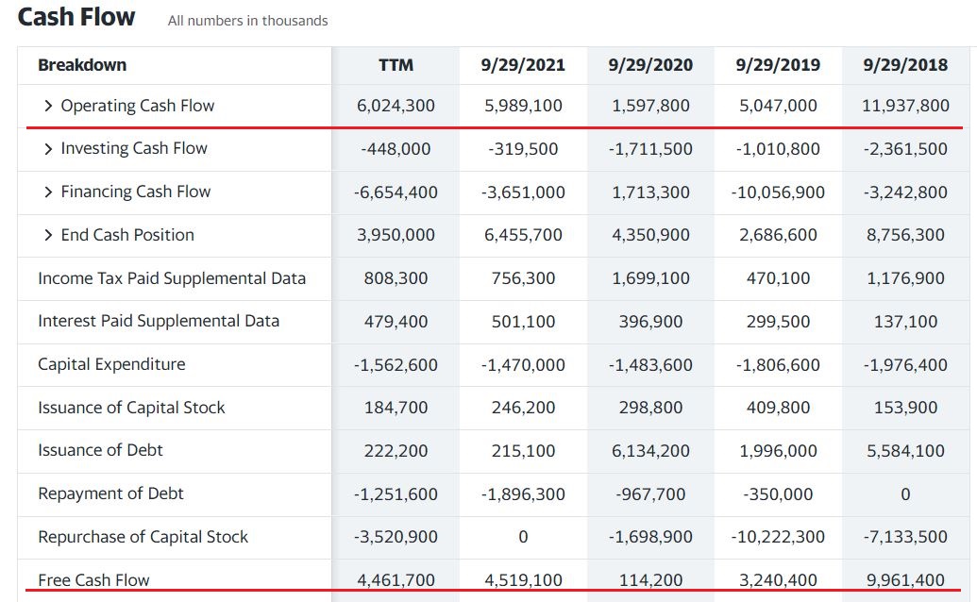The height and width of the screenshot is (602, 977).
Task: Click financing cash flow value -6,654,400
Action: [x=396, y=192]
